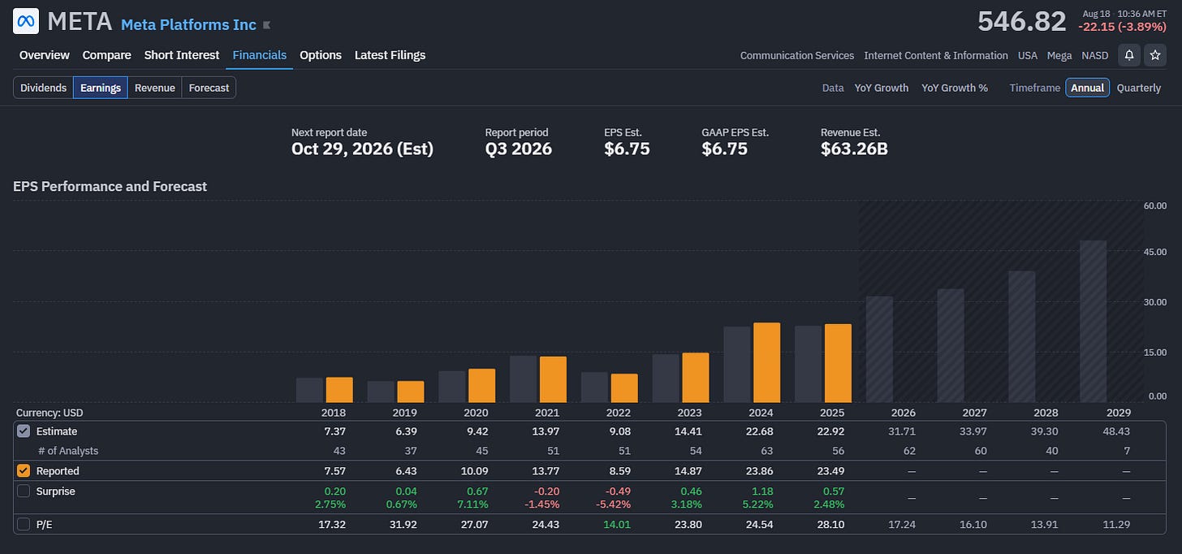Click the 2021 surprise value -0.20
Viewport: 1182px width, 554px height.
point(546,491)
